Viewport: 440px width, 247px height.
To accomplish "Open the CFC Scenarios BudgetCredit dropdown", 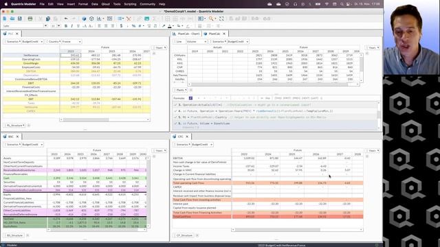I will pos(202,145).
